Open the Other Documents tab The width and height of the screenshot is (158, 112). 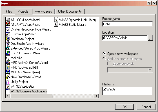[x=70, y=11]
